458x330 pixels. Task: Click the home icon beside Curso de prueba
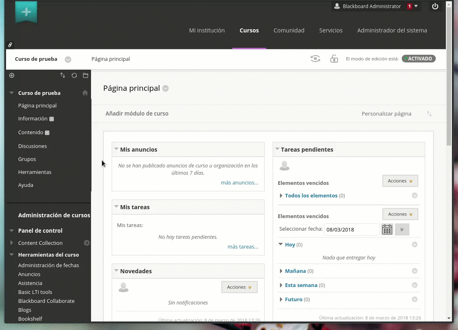85,93
